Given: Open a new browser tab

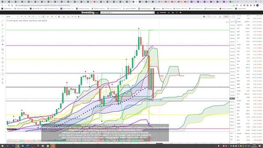Looking at the screenshot, I should tap(238, 2).
